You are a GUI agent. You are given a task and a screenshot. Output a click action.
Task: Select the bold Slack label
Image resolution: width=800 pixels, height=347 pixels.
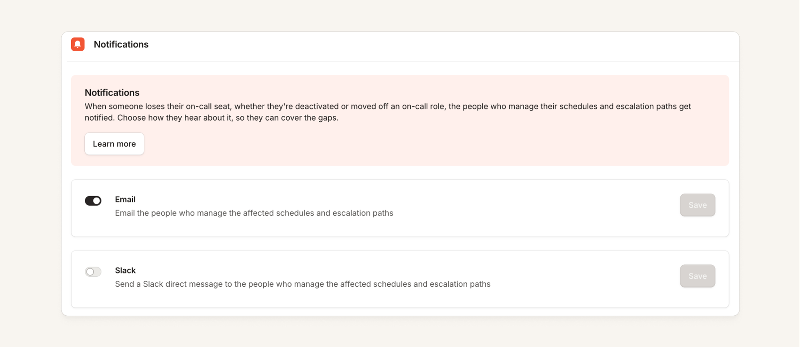pyautogui.click(x=125, y=270)
